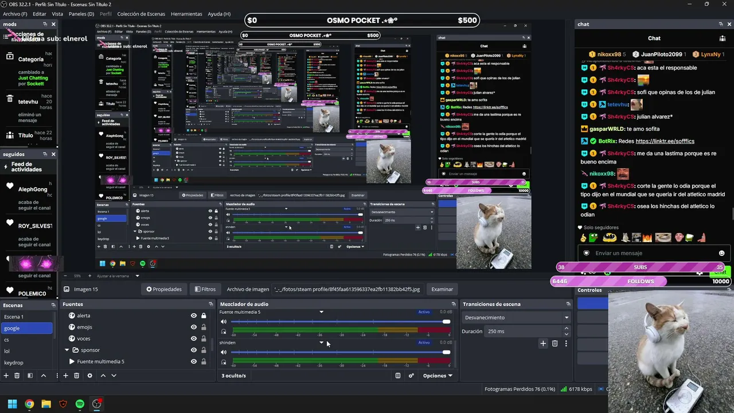Open advanced audio properties gears icon
This screenshot has height=413, width=734.
[411, 376]
